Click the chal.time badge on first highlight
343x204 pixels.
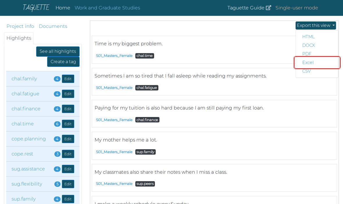tap(144, 56)
